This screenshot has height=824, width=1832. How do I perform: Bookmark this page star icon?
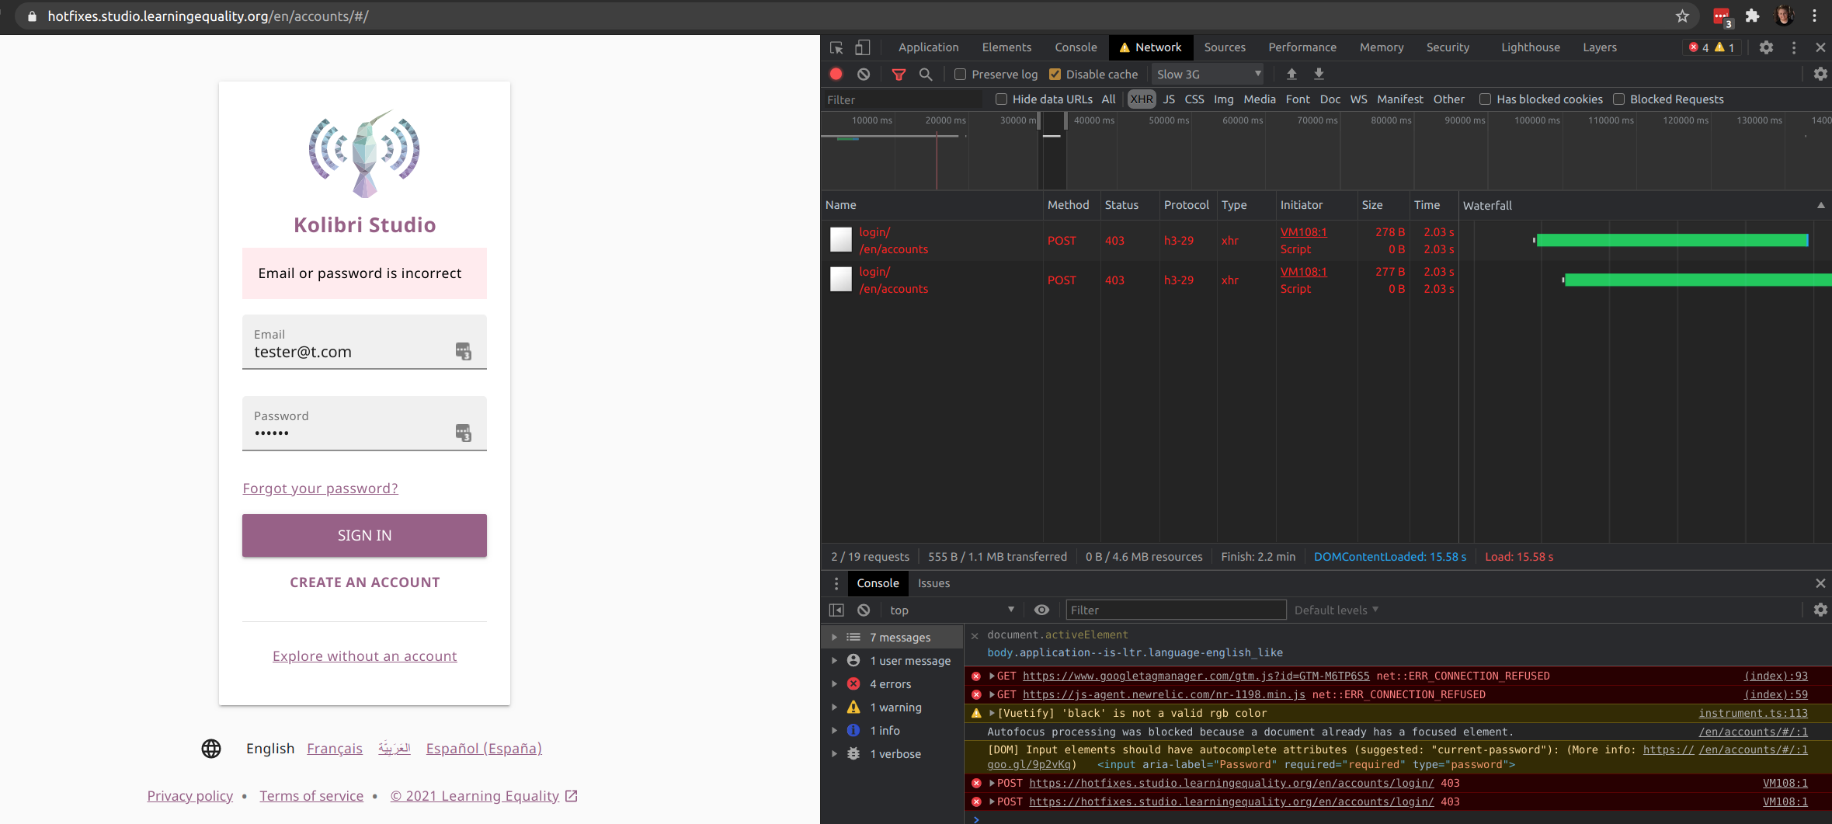coord(1682,16)
